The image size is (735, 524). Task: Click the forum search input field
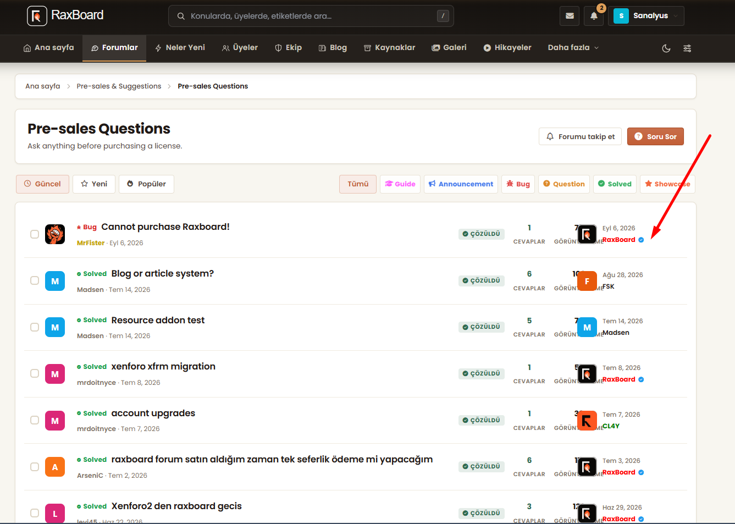[311, 16]
